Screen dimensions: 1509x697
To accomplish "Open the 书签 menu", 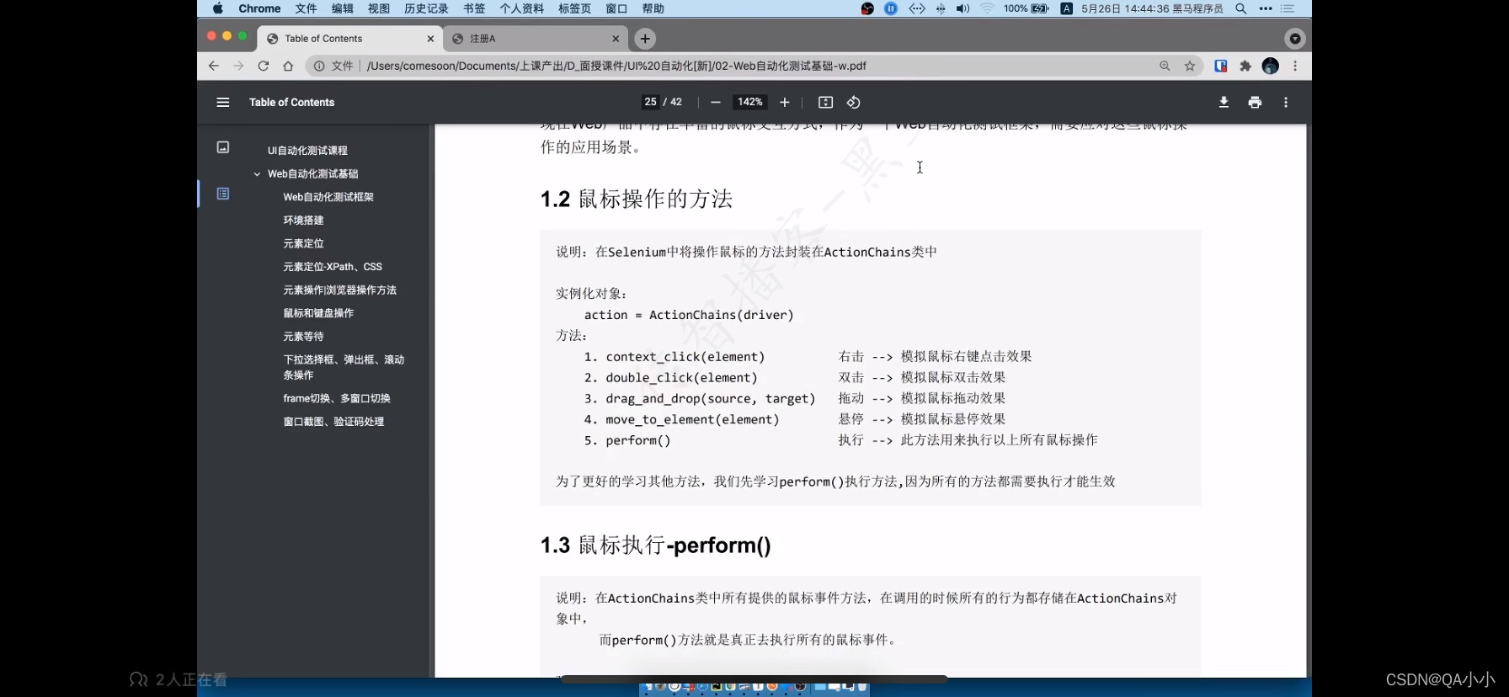I will tap(474, 8).
